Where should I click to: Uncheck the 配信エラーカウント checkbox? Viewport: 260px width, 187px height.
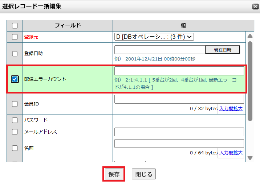pyautogui.click(x=15, y=79)
